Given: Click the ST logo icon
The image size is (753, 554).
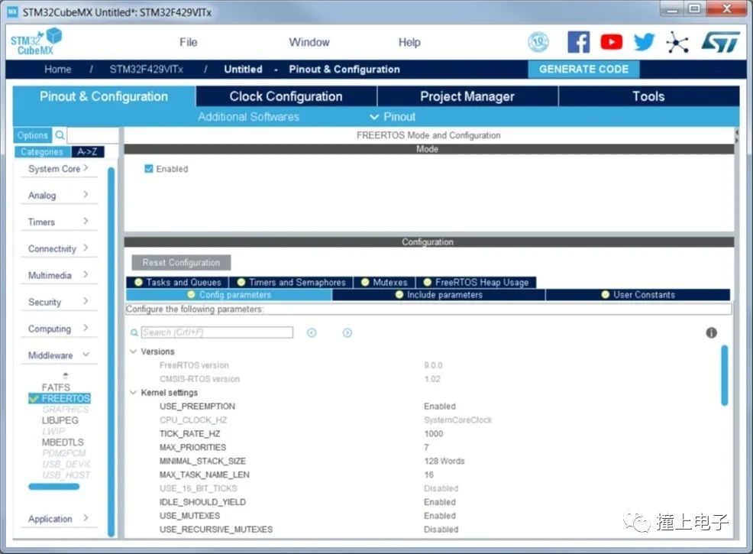Looking at the screenshot, I should click(x=720, y=42).
